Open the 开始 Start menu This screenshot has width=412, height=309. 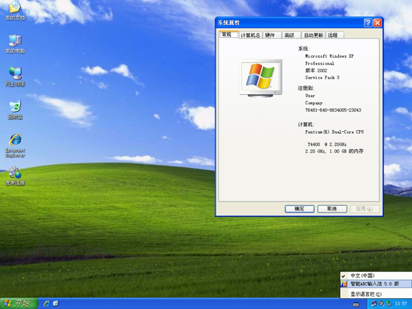18,303
